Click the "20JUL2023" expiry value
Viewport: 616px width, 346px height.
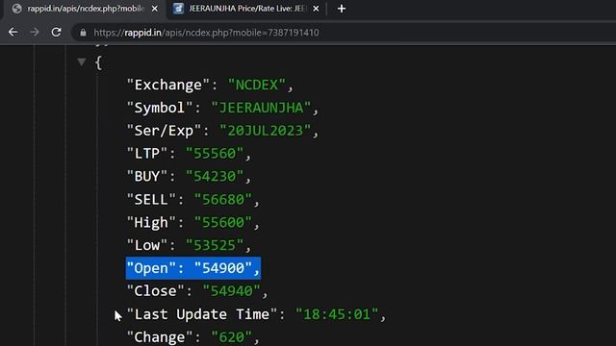[x=266, y=131]
